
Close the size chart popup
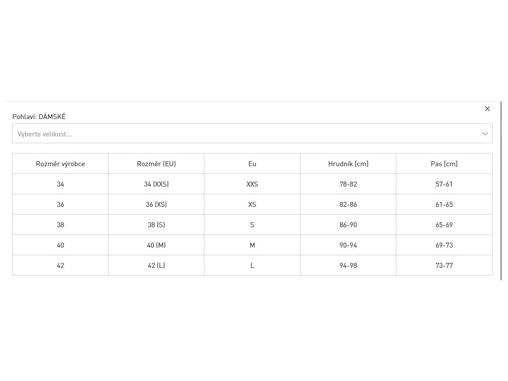[487, 109]
